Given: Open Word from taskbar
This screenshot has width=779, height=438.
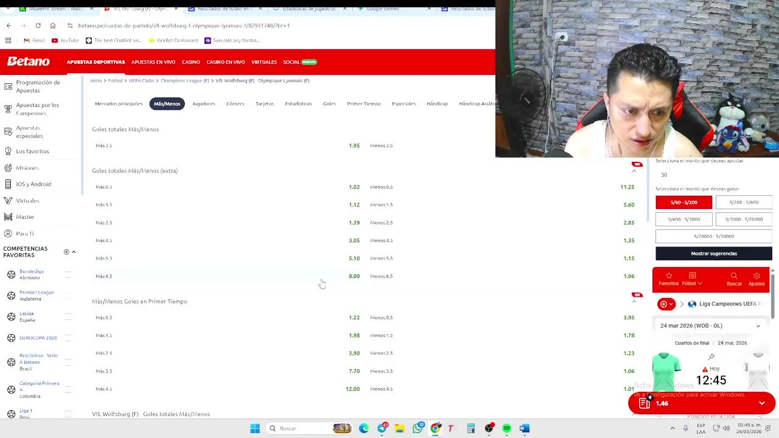Looking at the screenshot, I should click(x=525, y=428).
